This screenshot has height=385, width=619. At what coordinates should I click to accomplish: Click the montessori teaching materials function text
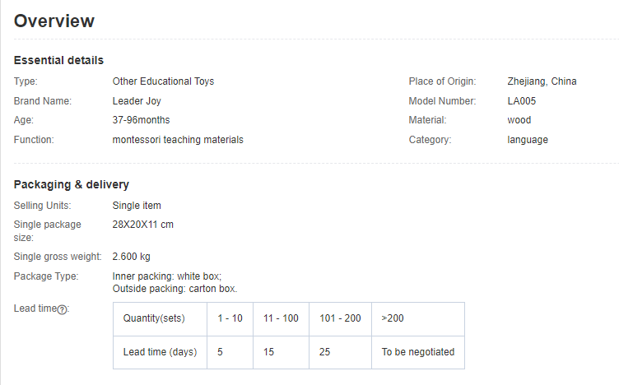click(x=178, y=140)
